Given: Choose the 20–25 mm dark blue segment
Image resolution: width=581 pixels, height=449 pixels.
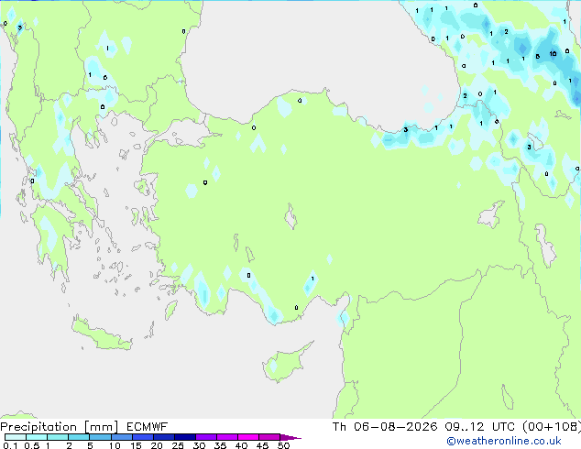Looking at the screenshot, I should 163,437.
